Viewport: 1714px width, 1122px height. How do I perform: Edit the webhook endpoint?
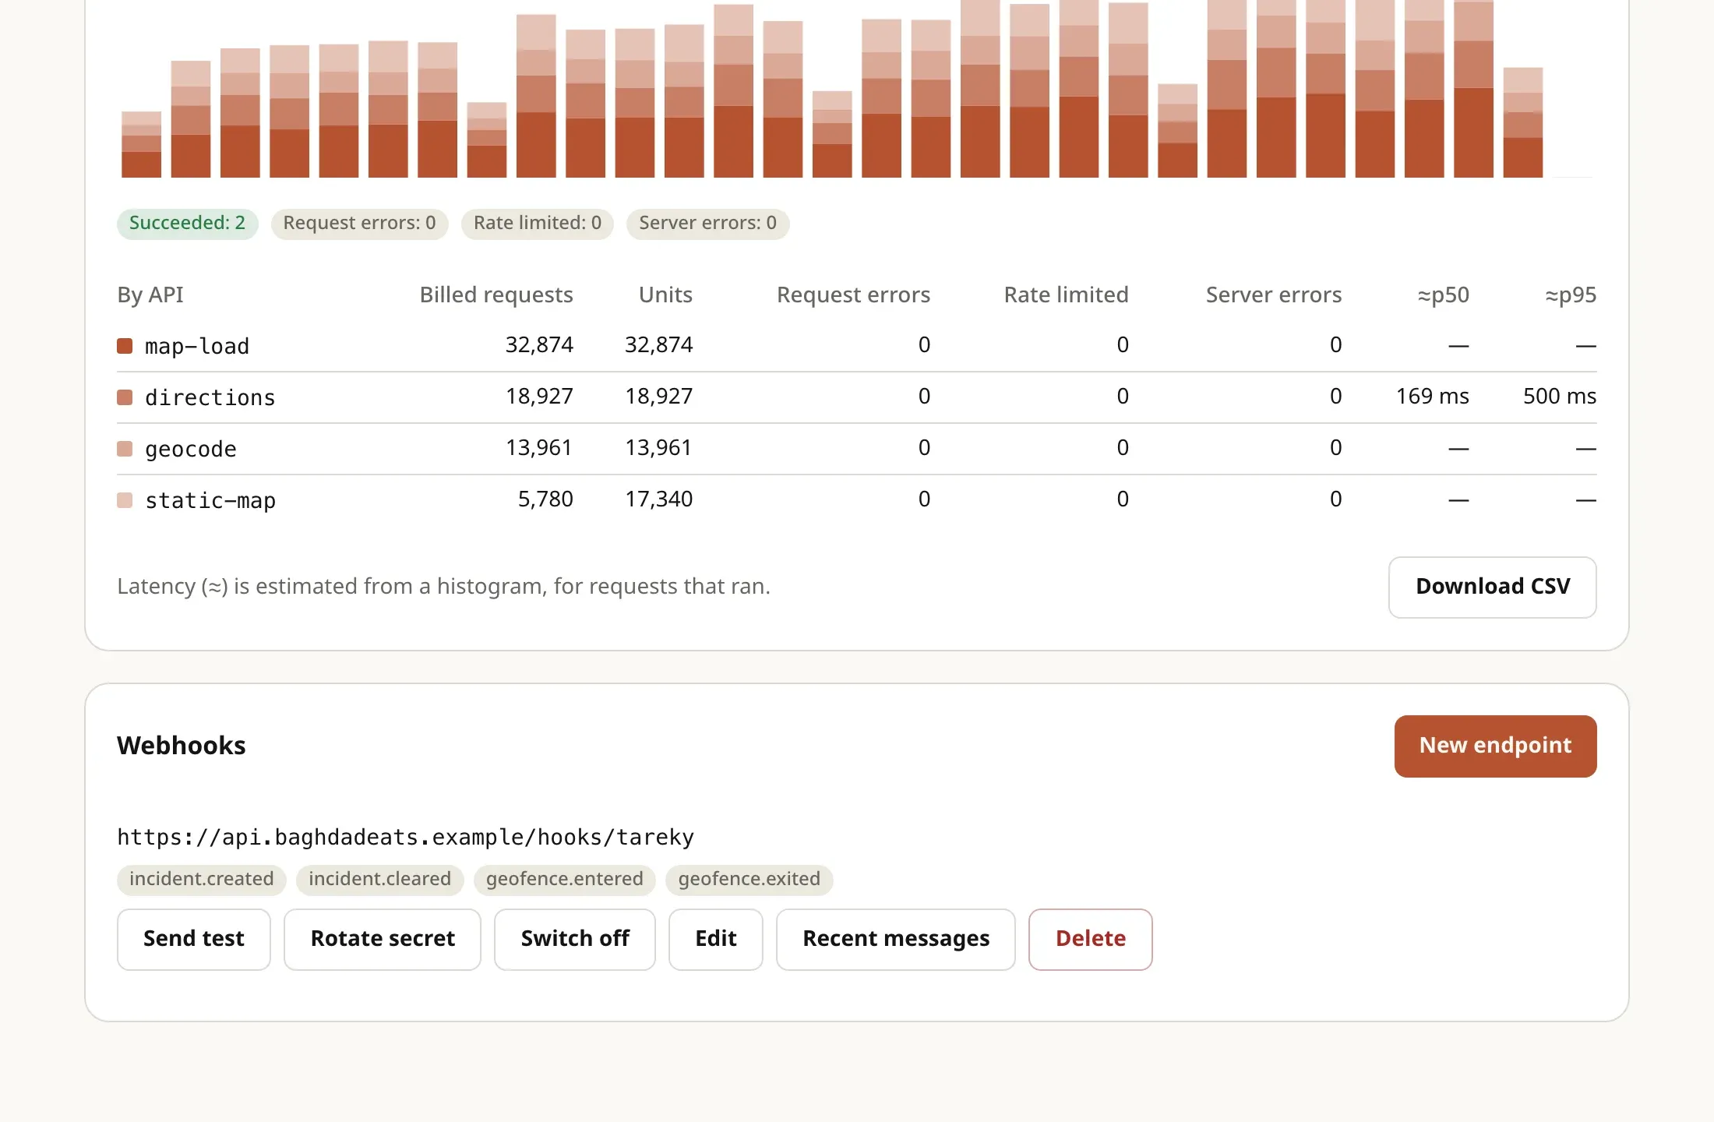click(716, 939)
